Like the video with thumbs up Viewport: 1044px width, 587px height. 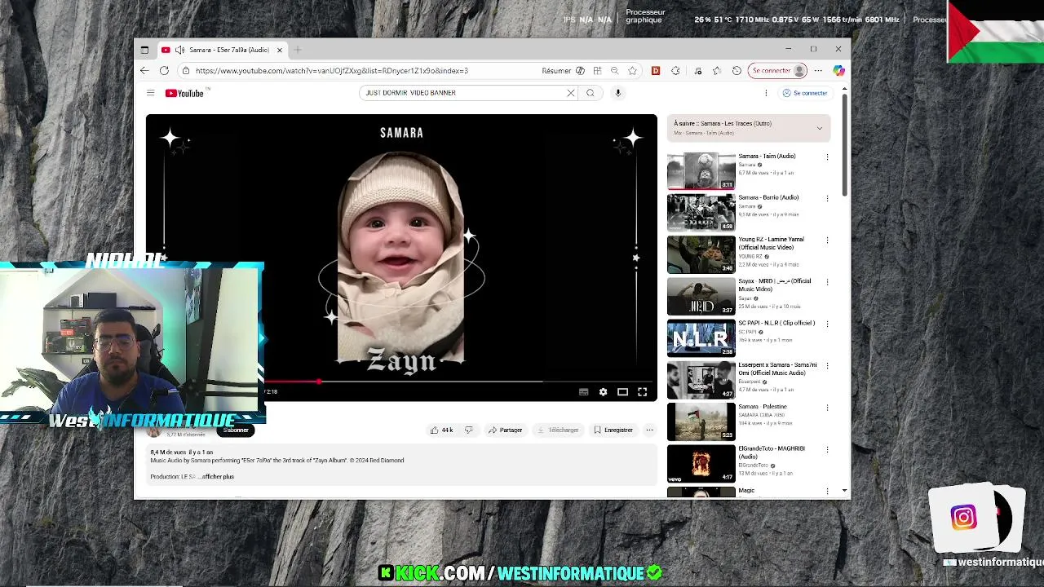[x=441, y=430]
